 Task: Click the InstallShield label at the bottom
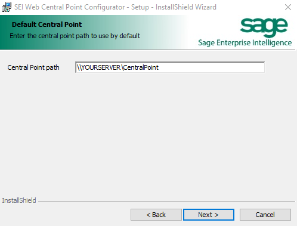(19, 200)
